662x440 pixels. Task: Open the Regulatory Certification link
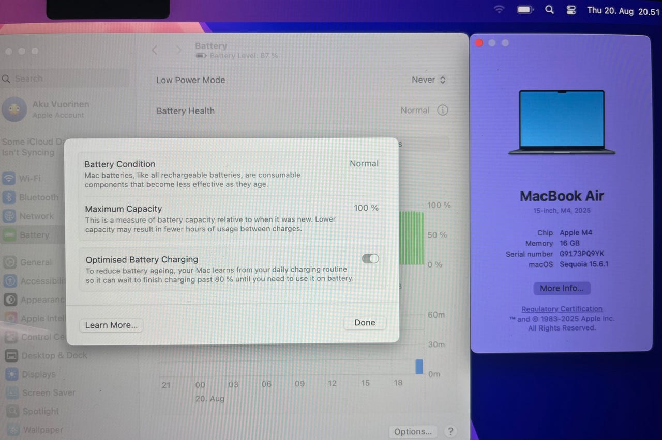click(562, 309)
